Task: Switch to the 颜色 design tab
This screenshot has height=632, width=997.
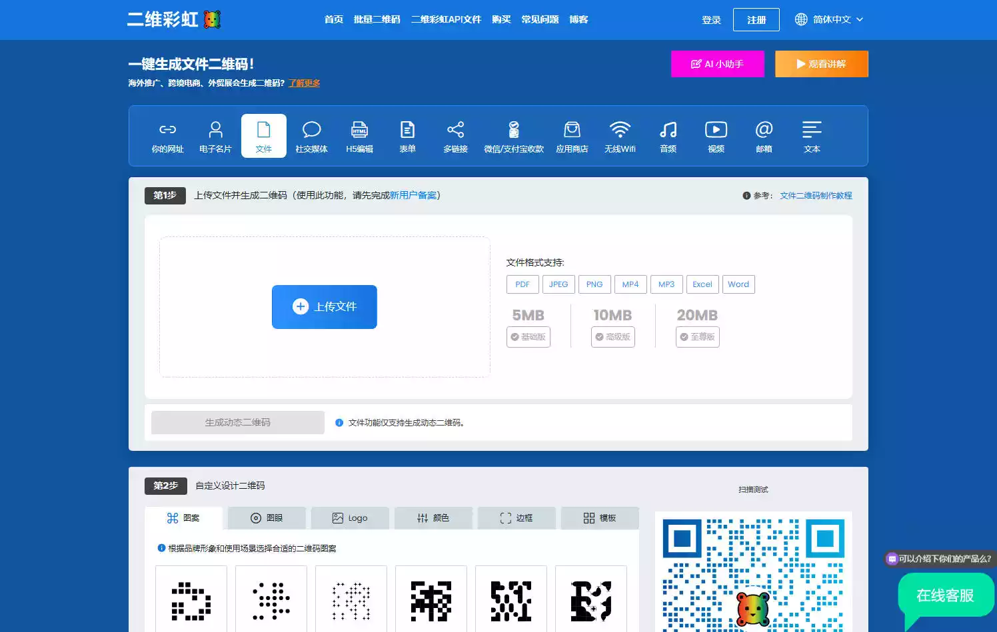Action: coord(433,518)
